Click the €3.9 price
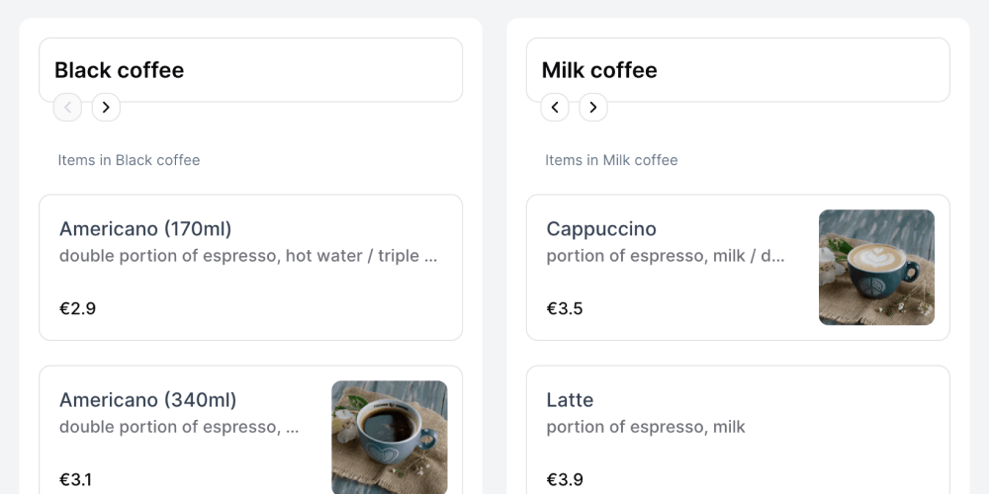Viewport: 989px width, 494px height. pyautogui.click(x=565, y=480)
